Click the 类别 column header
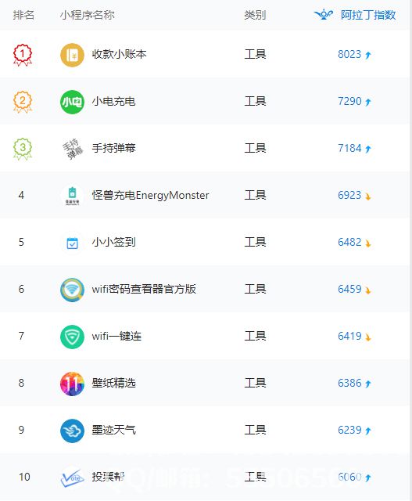 (x=255, y=15)
